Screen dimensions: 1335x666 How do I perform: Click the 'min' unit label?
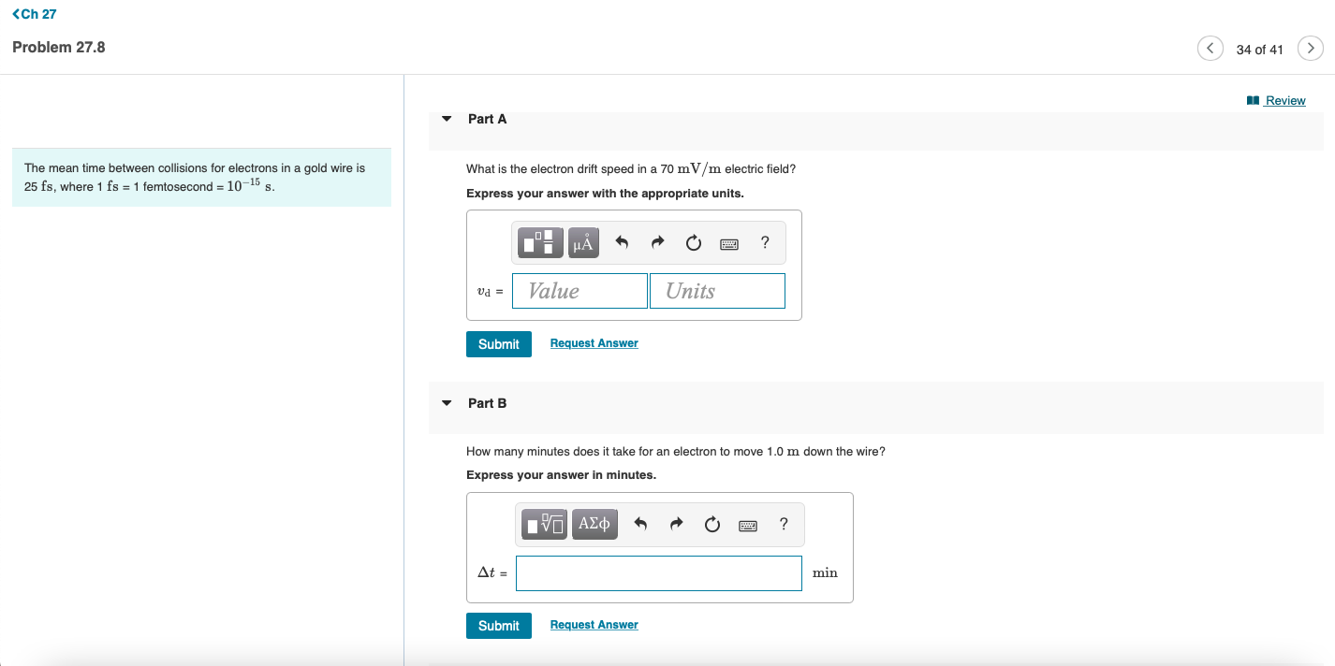825,572
